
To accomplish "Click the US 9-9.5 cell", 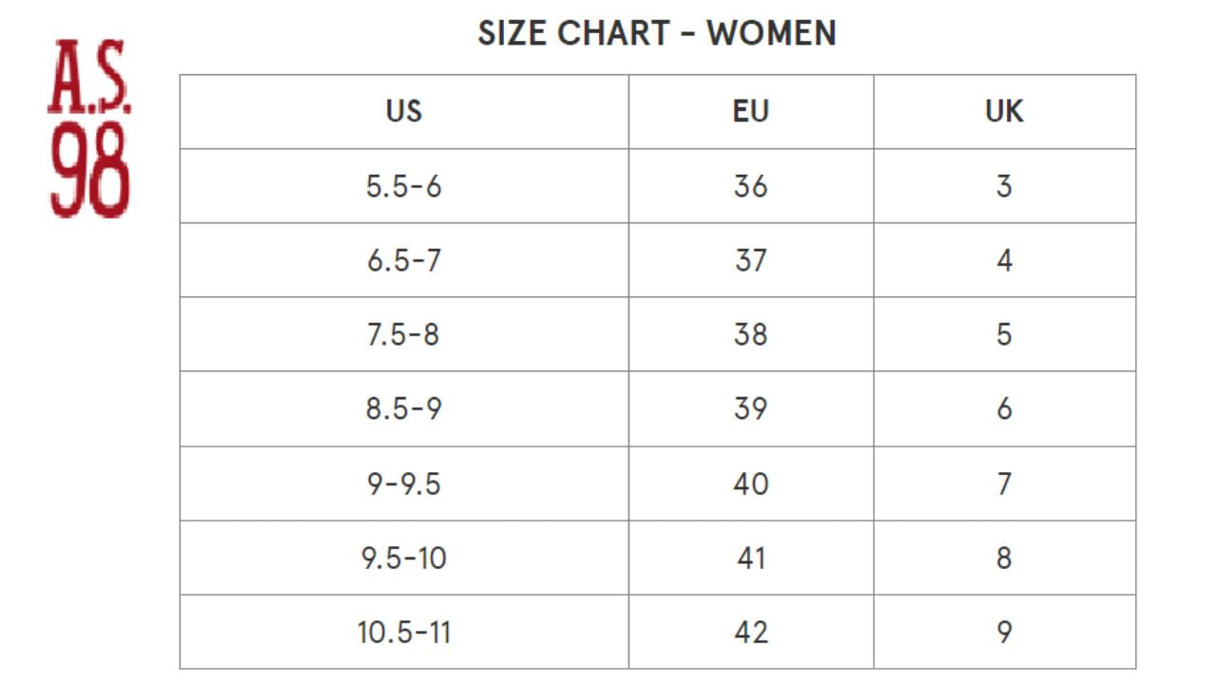I will click(x=404, y=484).
